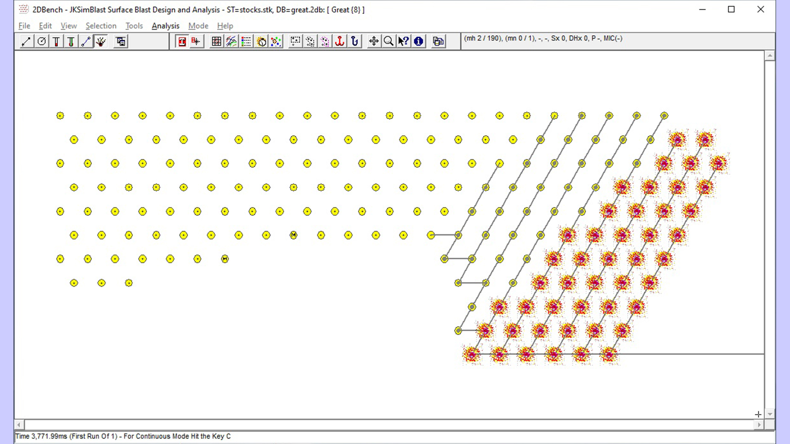
Task: Toggle the pink polygon selection icon
Action: [x=325, y=42]
